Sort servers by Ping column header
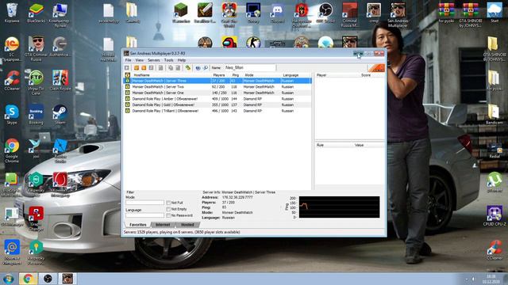Viewport: 508px width, 285px height. click(236, 75)
